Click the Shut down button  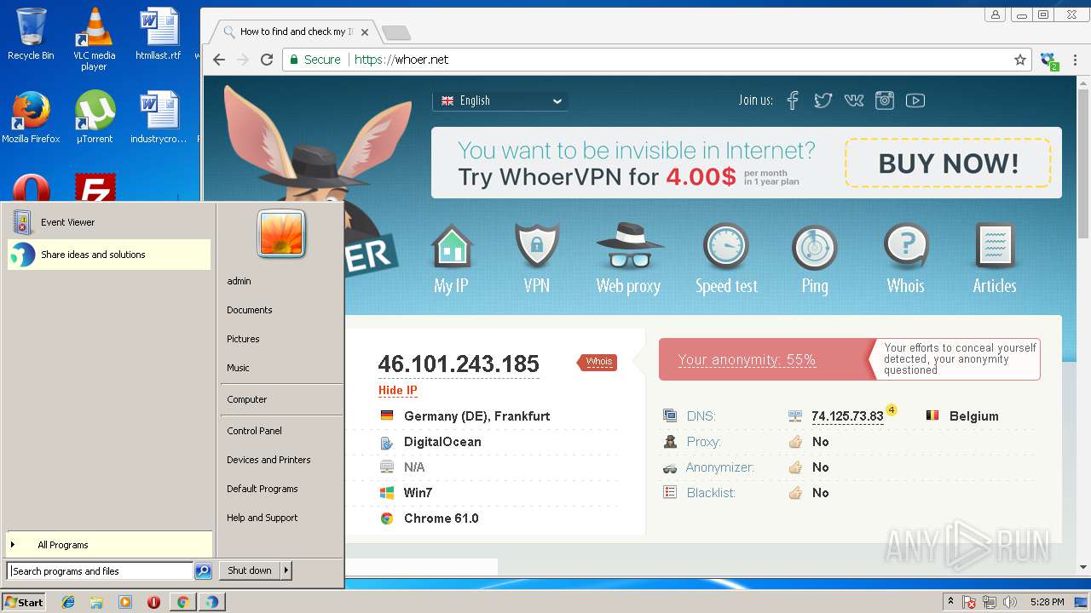coord(250,570)
